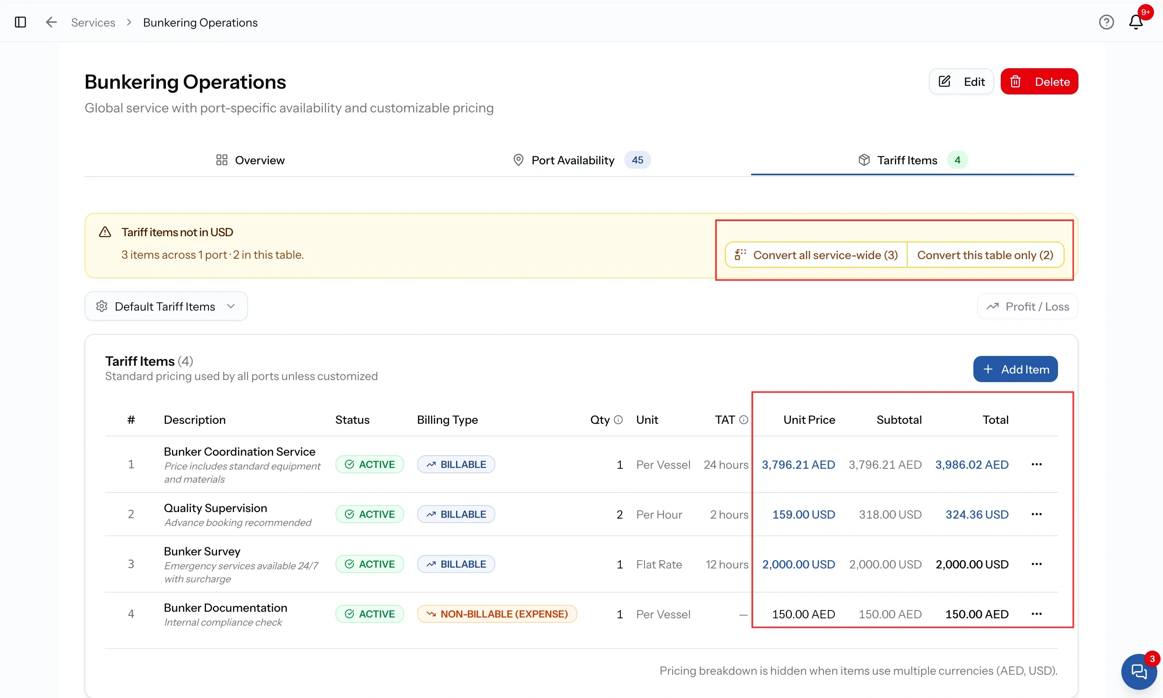This screenshot has width=1163, height=698.
Task: Go back with the left arrow
Action: coord(51,22)
